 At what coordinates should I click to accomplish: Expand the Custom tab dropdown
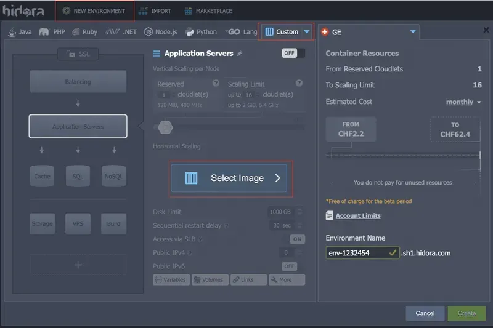307,32
